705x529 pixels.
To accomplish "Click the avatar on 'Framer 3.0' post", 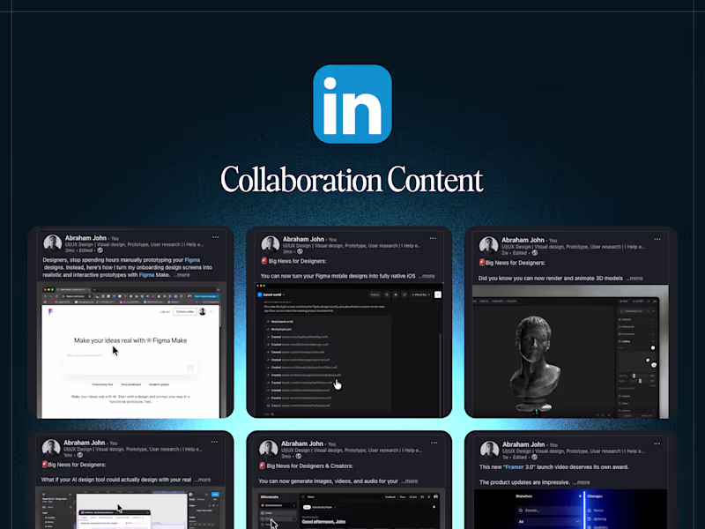I will click(489, 450).
